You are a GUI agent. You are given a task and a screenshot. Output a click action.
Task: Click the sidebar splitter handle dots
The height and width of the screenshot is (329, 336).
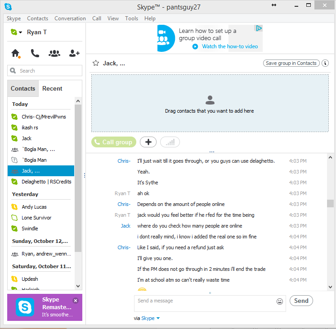[x=85, y=175]
